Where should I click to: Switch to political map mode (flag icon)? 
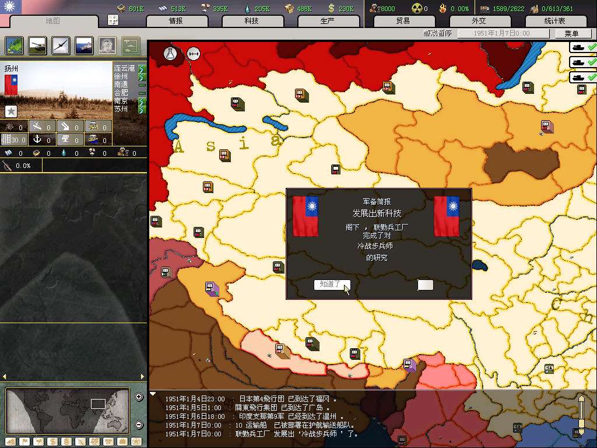pos(24,442)
